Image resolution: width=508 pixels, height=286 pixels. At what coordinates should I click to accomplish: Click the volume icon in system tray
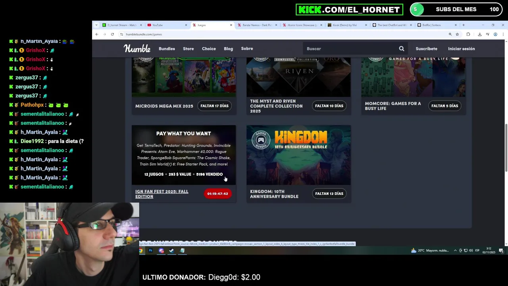pos(471,251)
